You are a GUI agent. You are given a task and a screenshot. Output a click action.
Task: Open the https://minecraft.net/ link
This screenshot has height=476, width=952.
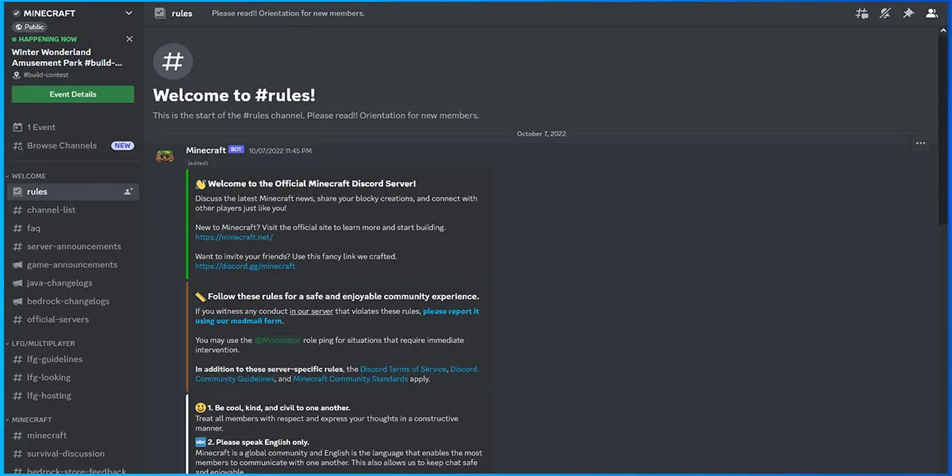pos(234,237)
